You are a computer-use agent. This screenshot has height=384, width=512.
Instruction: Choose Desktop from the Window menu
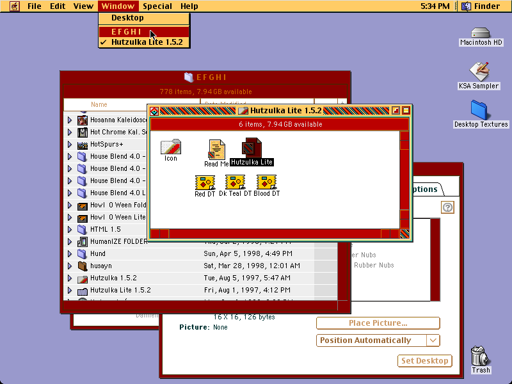pyautogui.click(x=144, y=18)
